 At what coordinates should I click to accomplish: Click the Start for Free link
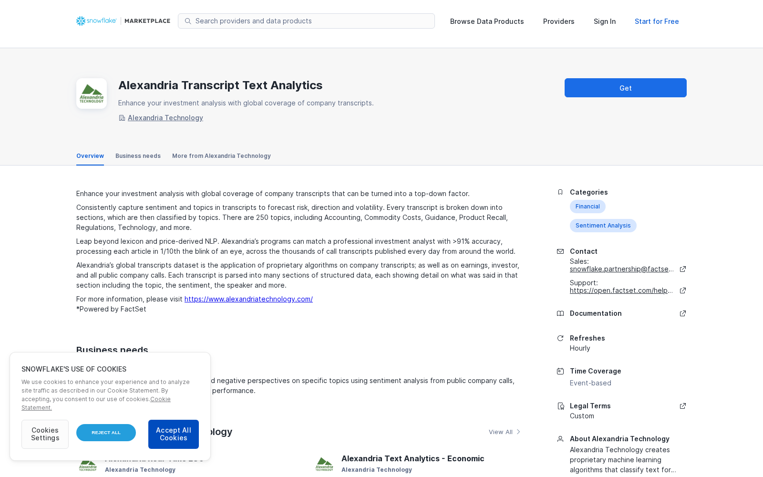[657, 21]
